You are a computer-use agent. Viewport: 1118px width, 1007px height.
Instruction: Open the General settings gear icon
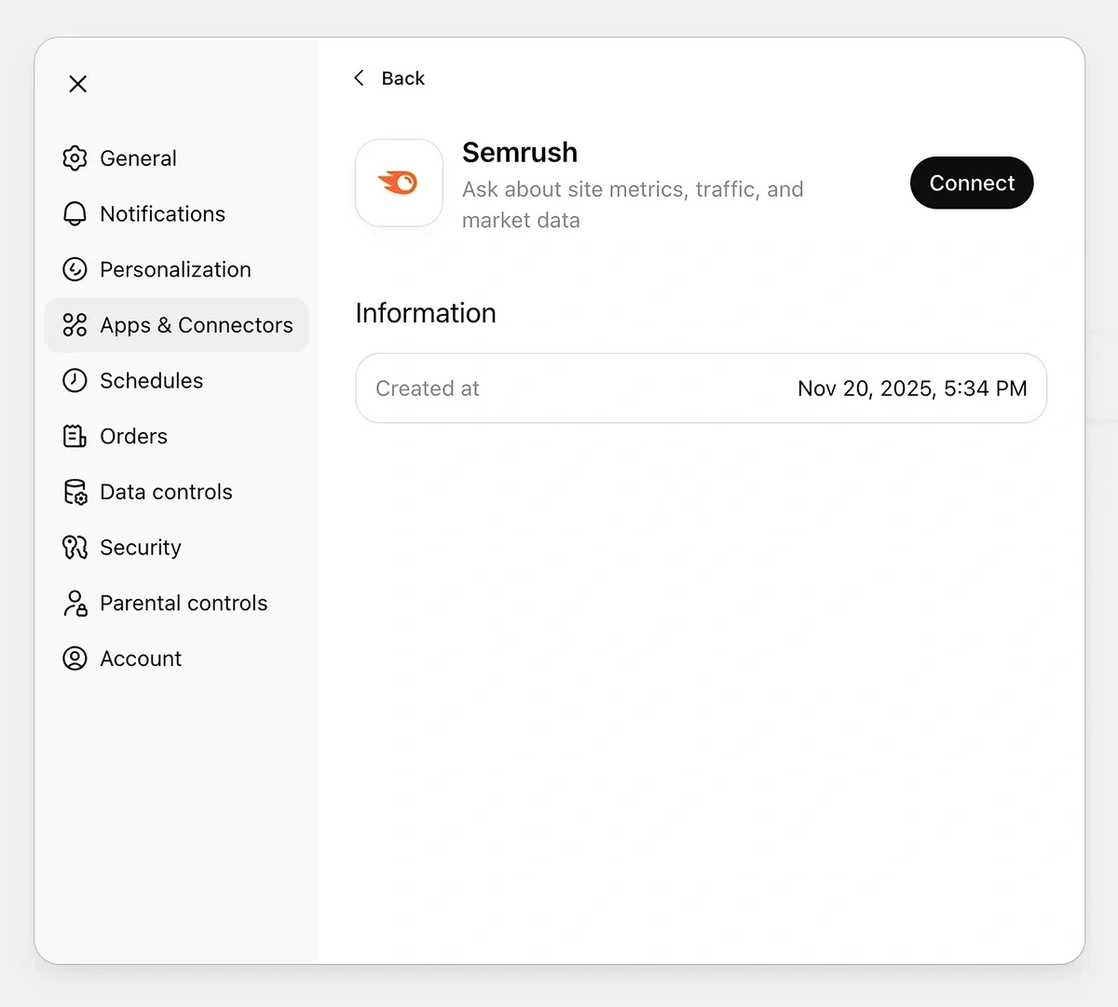point(75,158)
